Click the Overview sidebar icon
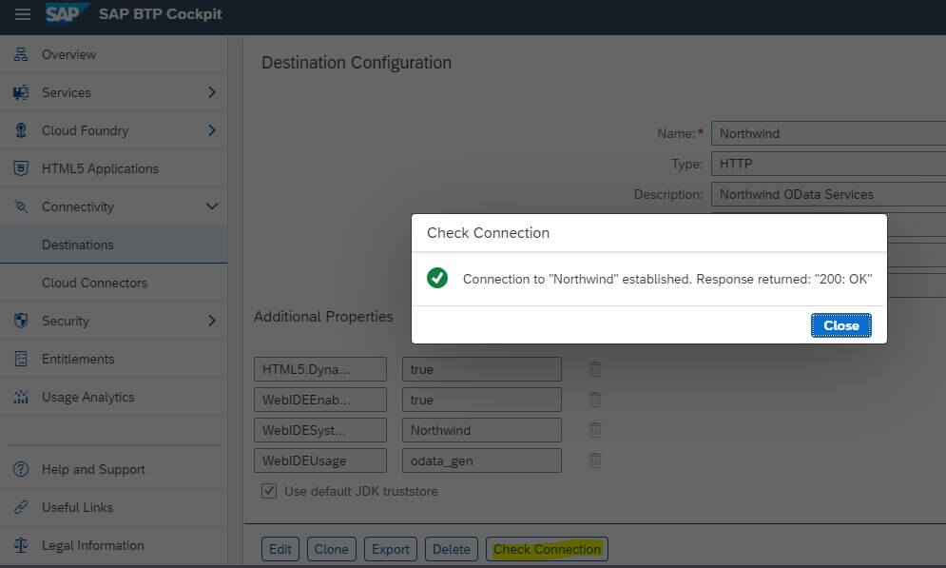 (x=21, y=54)
